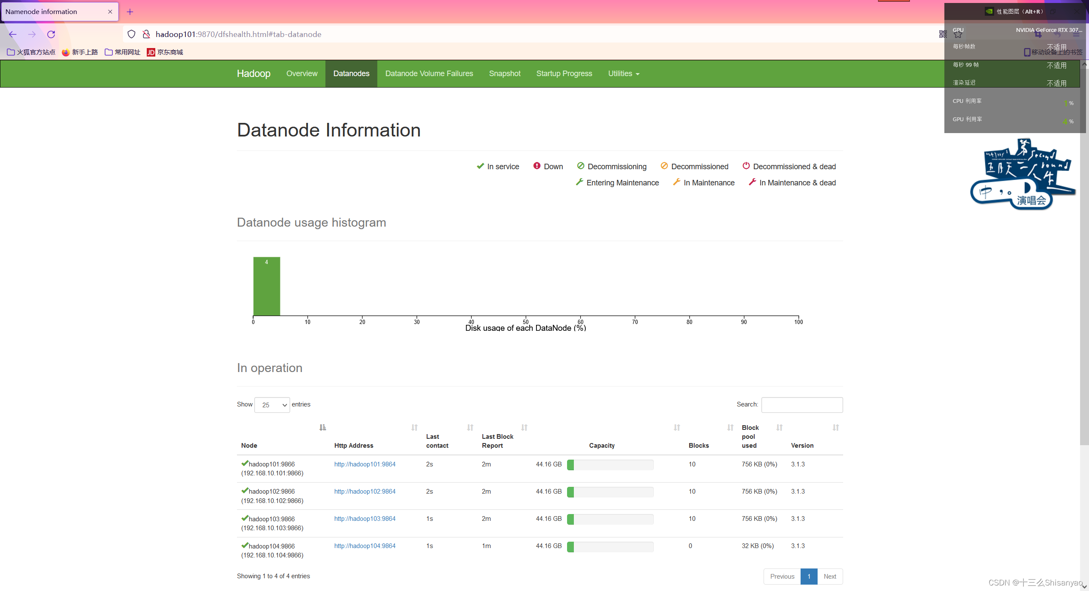
Task: Click the In Maintenance wrench icon
Action: coord(676,182)
